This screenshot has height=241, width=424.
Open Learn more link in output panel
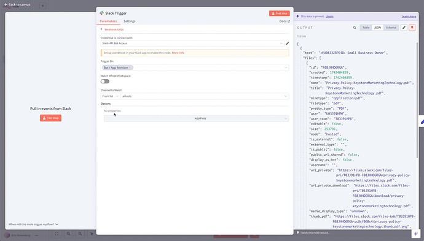(409, 16)
